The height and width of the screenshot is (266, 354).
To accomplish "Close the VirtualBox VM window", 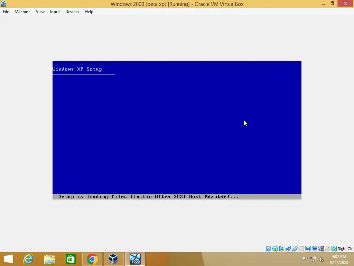I will pyautogui.click(x=345, y=3).
